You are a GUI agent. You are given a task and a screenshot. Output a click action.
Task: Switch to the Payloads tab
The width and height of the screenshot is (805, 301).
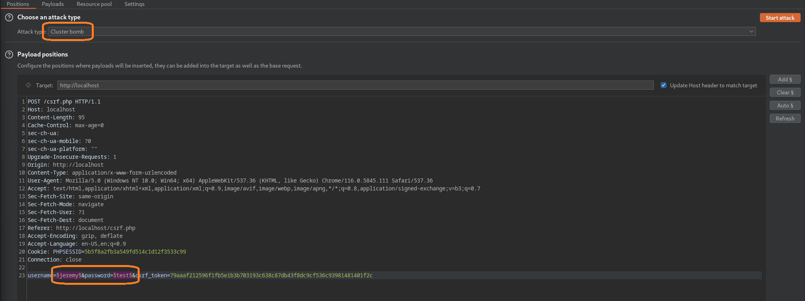[x=53, y=4]
